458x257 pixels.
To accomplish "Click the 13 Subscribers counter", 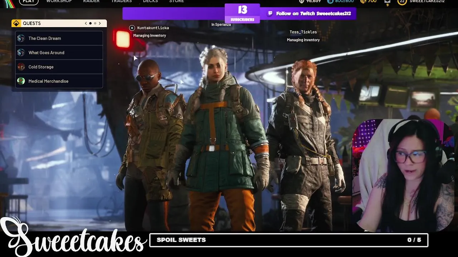I will click(242, 13).
